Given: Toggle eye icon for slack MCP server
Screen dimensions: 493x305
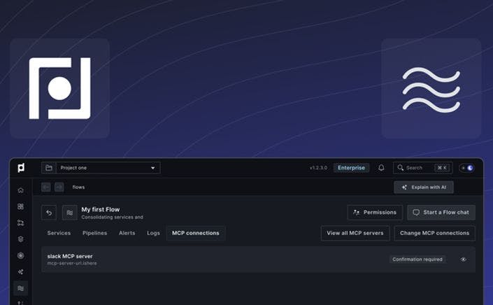Looking at the screenshot, I should [x=464, y=260].
